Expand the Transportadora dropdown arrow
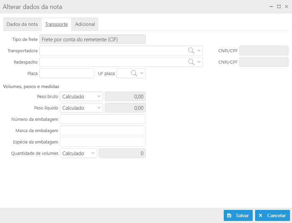 pyautogui.click(x=199, y=51)
